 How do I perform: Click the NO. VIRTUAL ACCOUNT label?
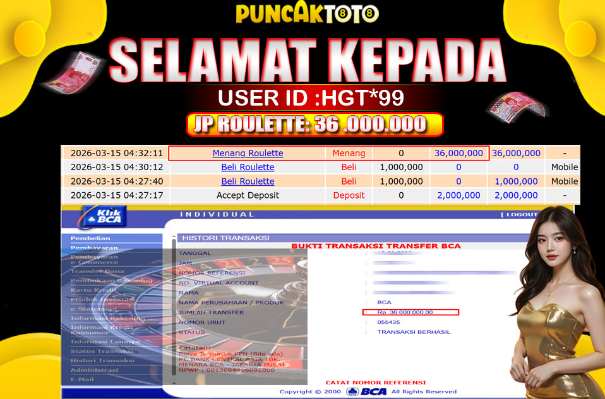click(x=219, y=283)
